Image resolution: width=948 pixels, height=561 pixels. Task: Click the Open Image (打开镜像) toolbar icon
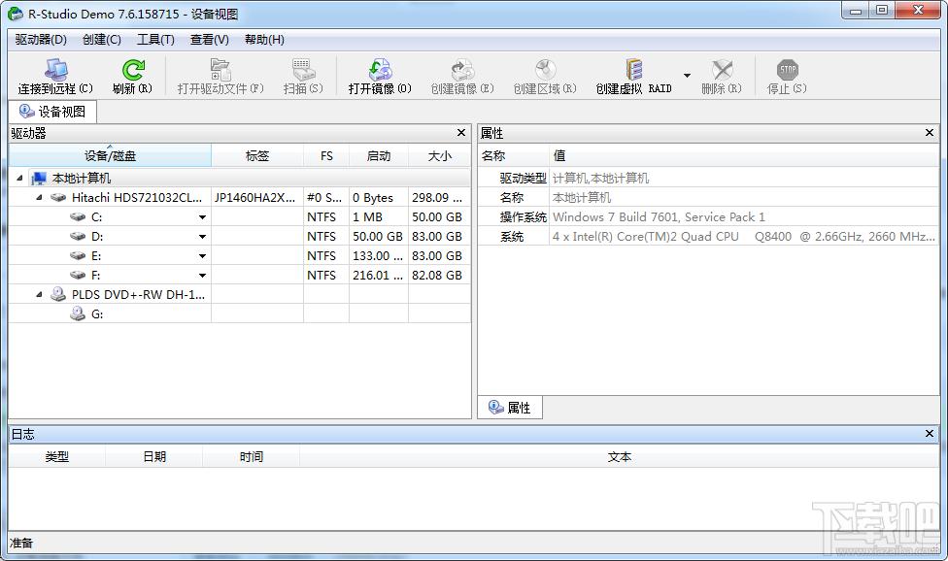(x=380, y=70)
